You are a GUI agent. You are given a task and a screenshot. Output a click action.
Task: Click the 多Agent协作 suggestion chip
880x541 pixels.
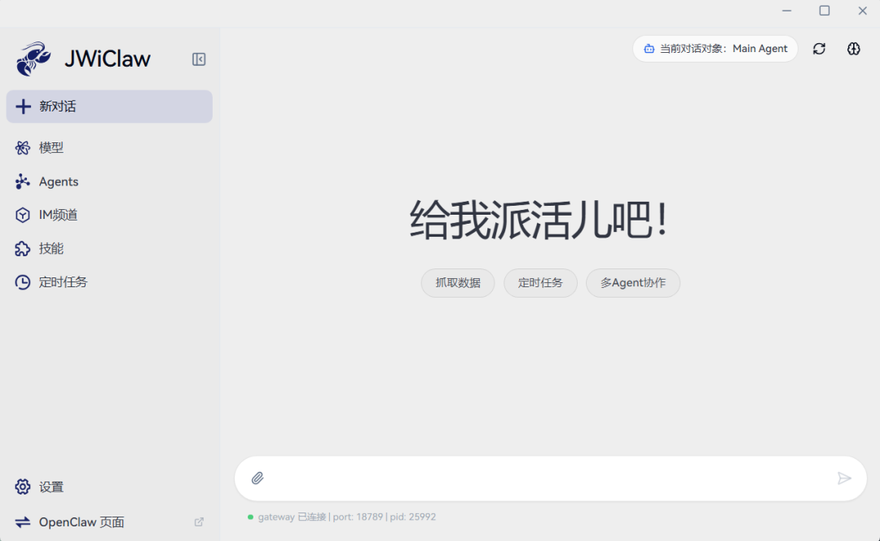click(x=633, y=283)
